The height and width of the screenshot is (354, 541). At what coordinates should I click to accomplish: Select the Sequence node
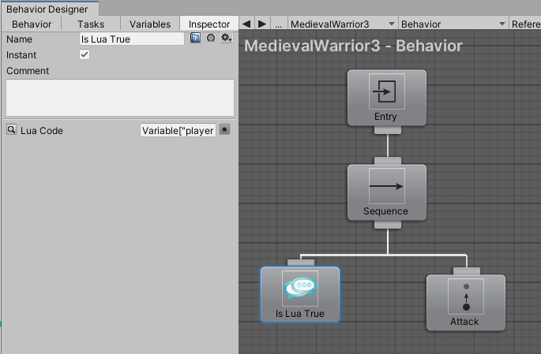click(387, 192)
